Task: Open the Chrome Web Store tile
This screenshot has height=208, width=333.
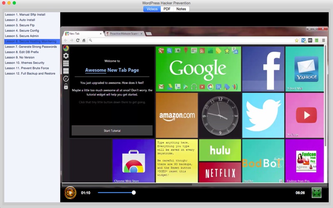Action: pyautogui.click(x=133, y=161)
